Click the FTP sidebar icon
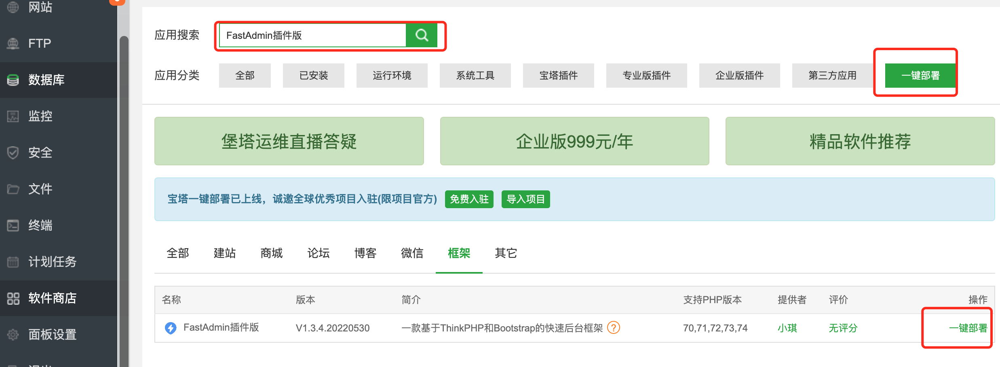Viewport: 1000px width, 367px height. [13, 43]
